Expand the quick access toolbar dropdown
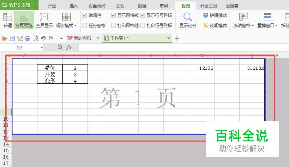The width and height of the screenshot is (289, 167). [x=61, y=39]
